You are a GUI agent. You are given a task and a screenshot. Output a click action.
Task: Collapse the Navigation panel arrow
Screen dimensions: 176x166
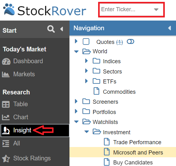point(169,28)
